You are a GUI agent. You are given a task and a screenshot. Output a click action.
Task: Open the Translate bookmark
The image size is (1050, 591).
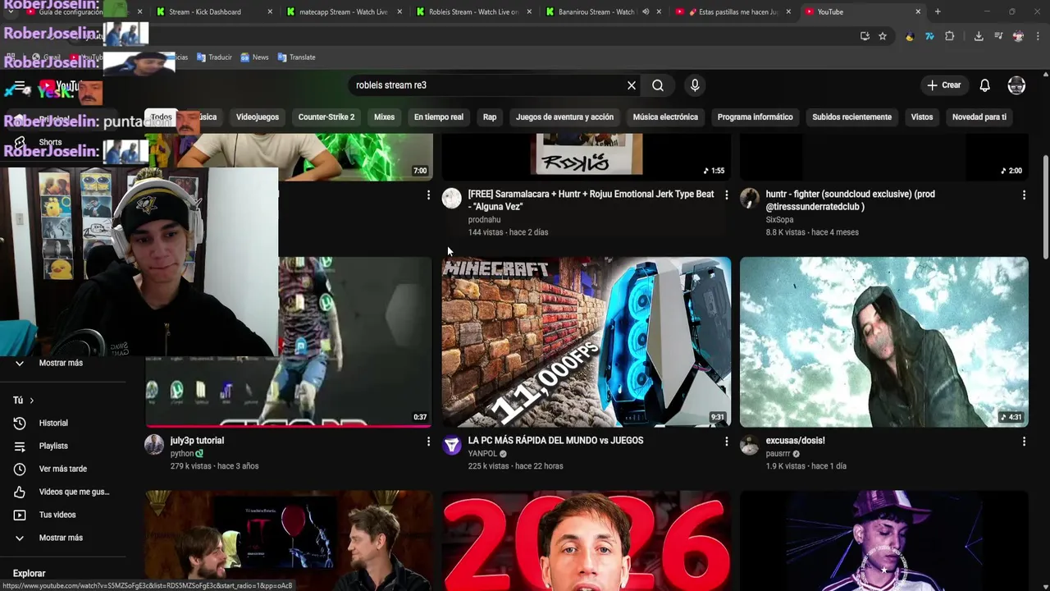296,57
